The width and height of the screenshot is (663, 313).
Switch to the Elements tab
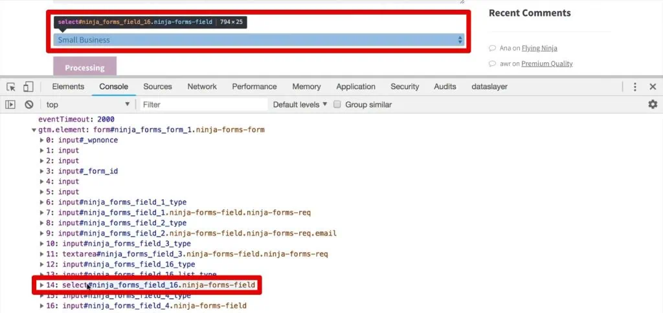(x=68, y=87)
